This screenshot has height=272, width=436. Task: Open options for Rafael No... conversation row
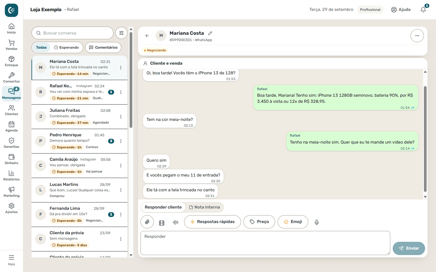(x=121, y=92)
